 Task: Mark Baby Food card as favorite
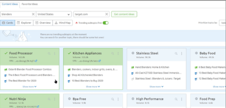196,53
